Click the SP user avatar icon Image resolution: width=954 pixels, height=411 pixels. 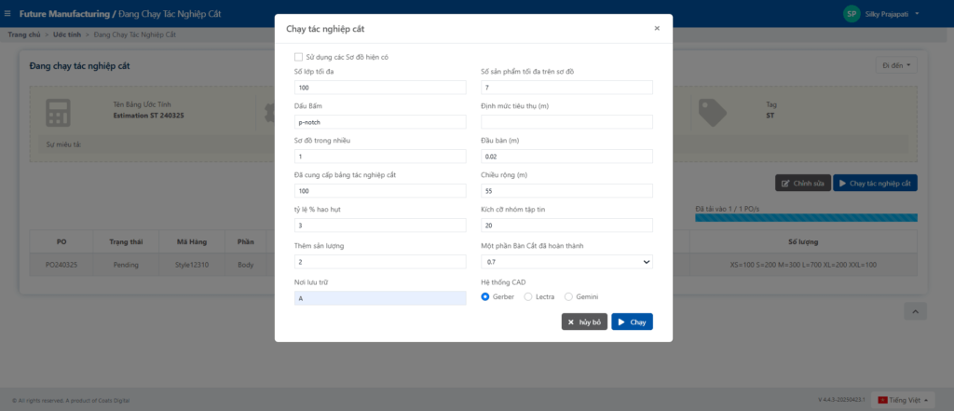(851, 14)
